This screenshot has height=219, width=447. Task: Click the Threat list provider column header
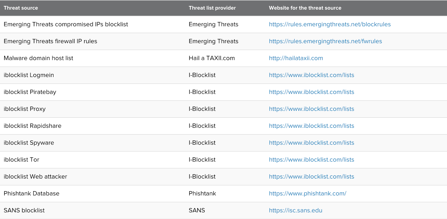coord(212,8)
